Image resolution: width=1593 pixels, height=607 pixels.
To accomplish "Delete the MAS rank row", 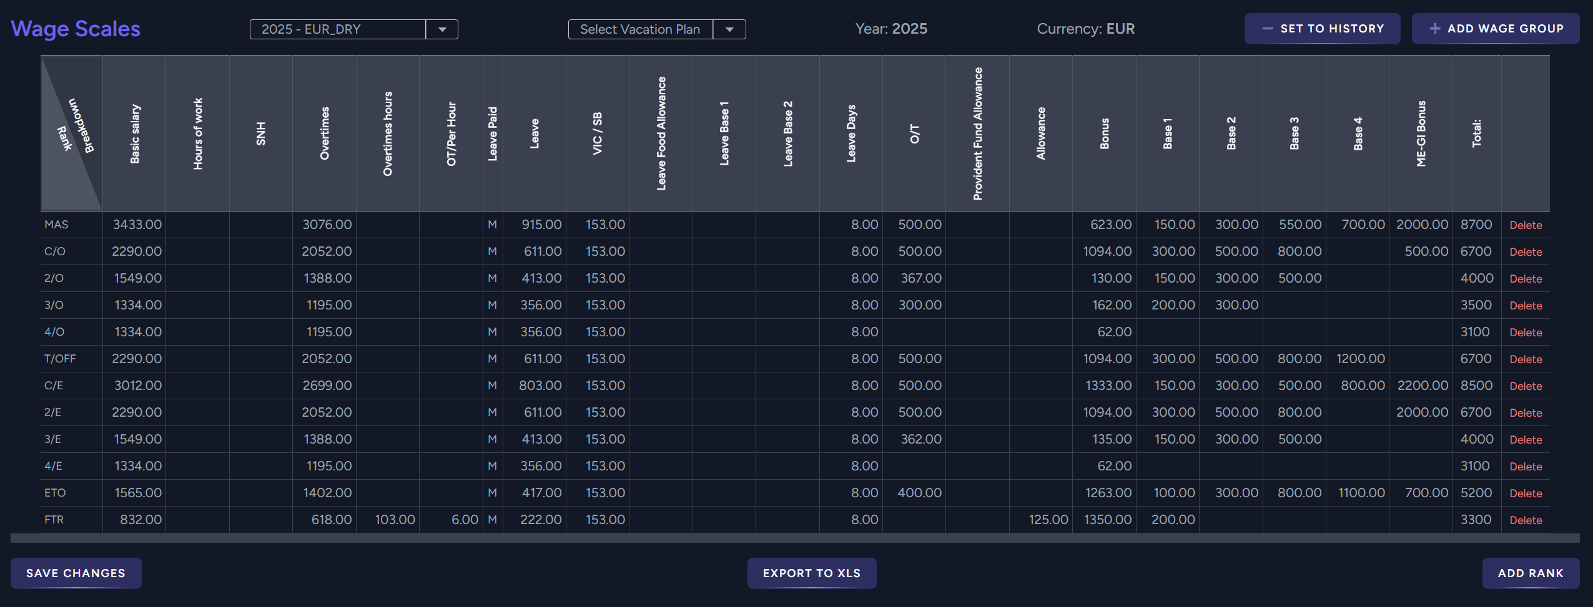I will [x=1525, y=225].
